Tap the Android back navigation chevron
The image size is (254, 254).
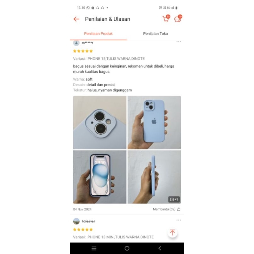160,248
